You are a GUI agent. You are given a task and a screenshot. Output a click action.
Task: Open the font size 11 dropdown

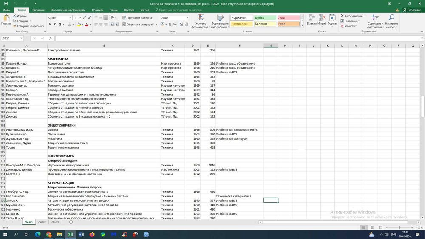(80, 17)
